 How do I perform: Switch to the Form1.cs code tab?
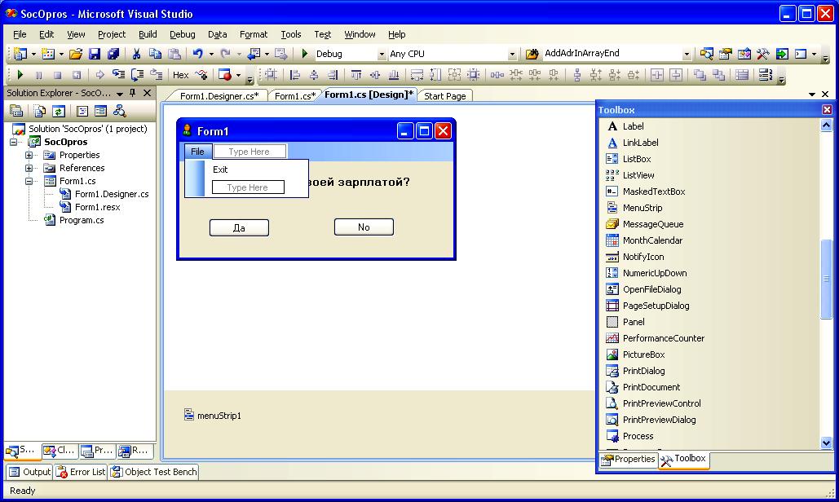pos(295,95)
